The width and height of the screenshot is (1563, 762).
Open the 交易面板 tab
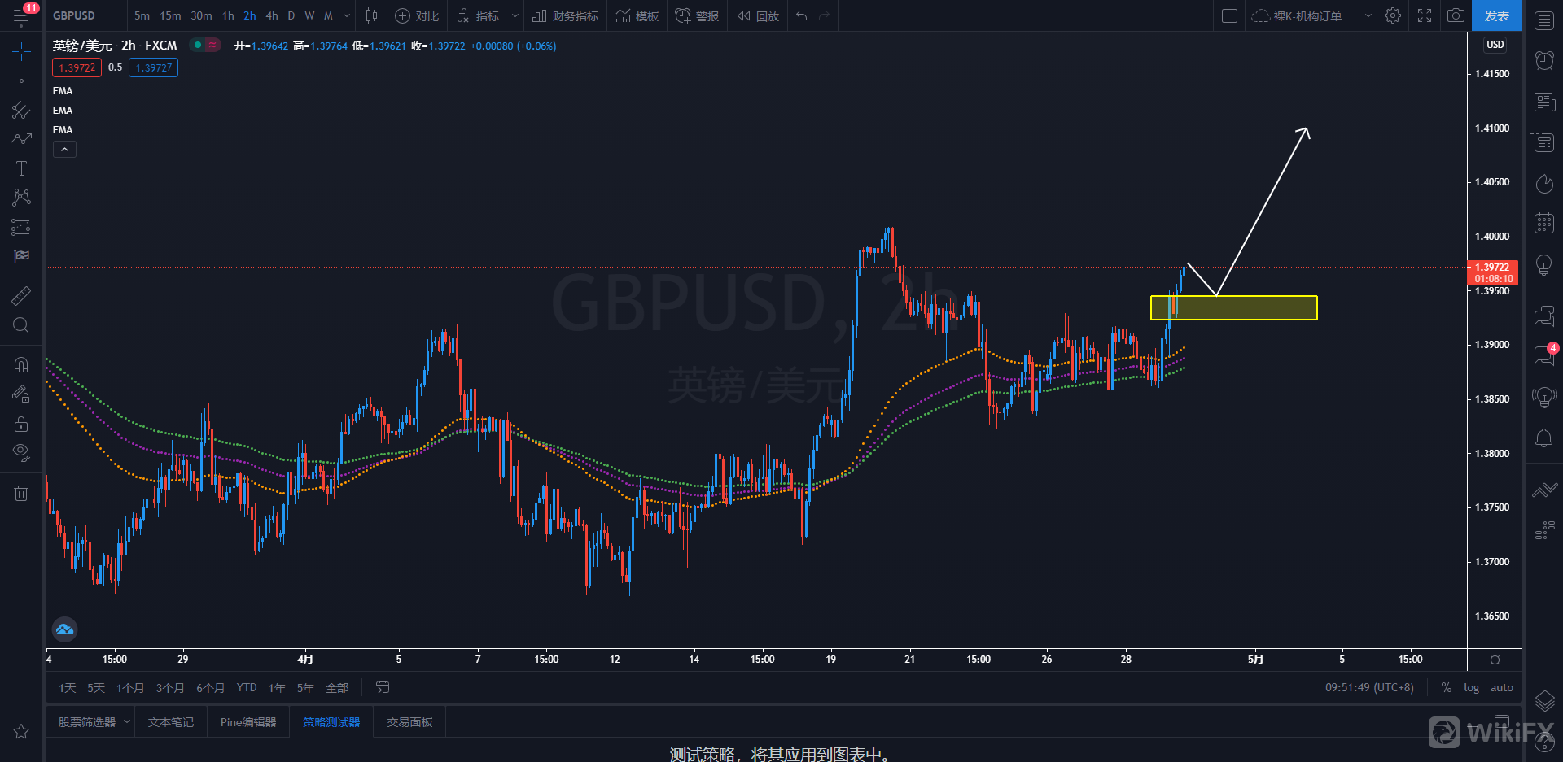[409, 722]
